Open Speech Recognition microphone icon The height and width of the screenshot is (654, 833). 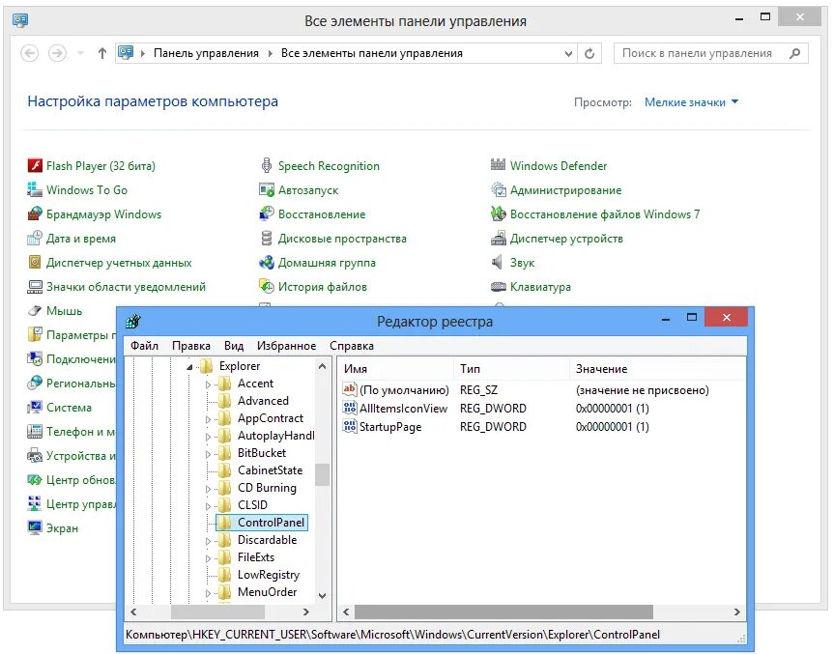266,166
